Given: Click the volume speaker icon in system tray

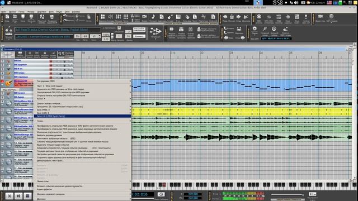Looking at the screenshot, I should click(296, 3).
